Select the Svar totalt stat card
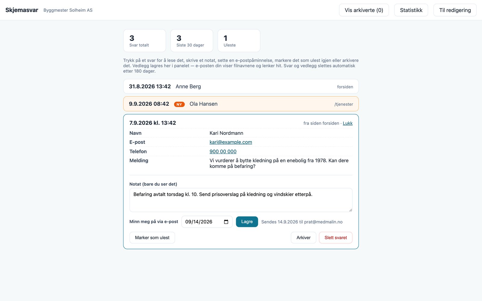This screenshot has width=482, height=301. [145, 41]
